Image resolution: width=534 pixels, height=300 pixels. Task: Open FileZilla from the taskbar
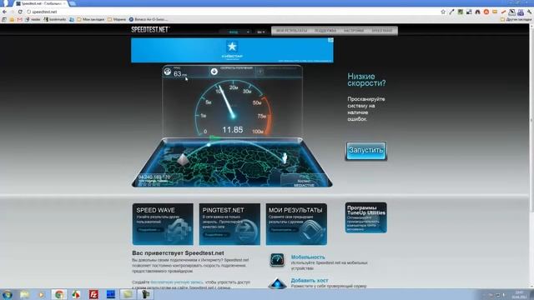[x=93, y=294]
